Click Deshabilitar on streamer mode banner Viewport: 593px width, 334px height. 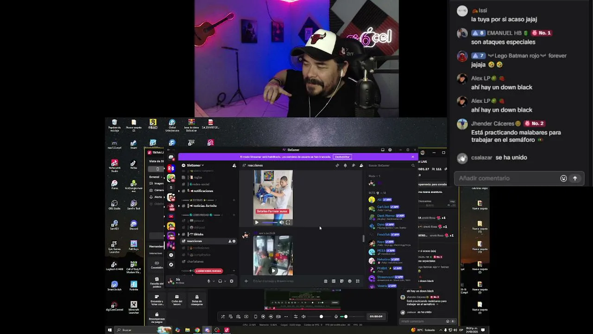342,157
